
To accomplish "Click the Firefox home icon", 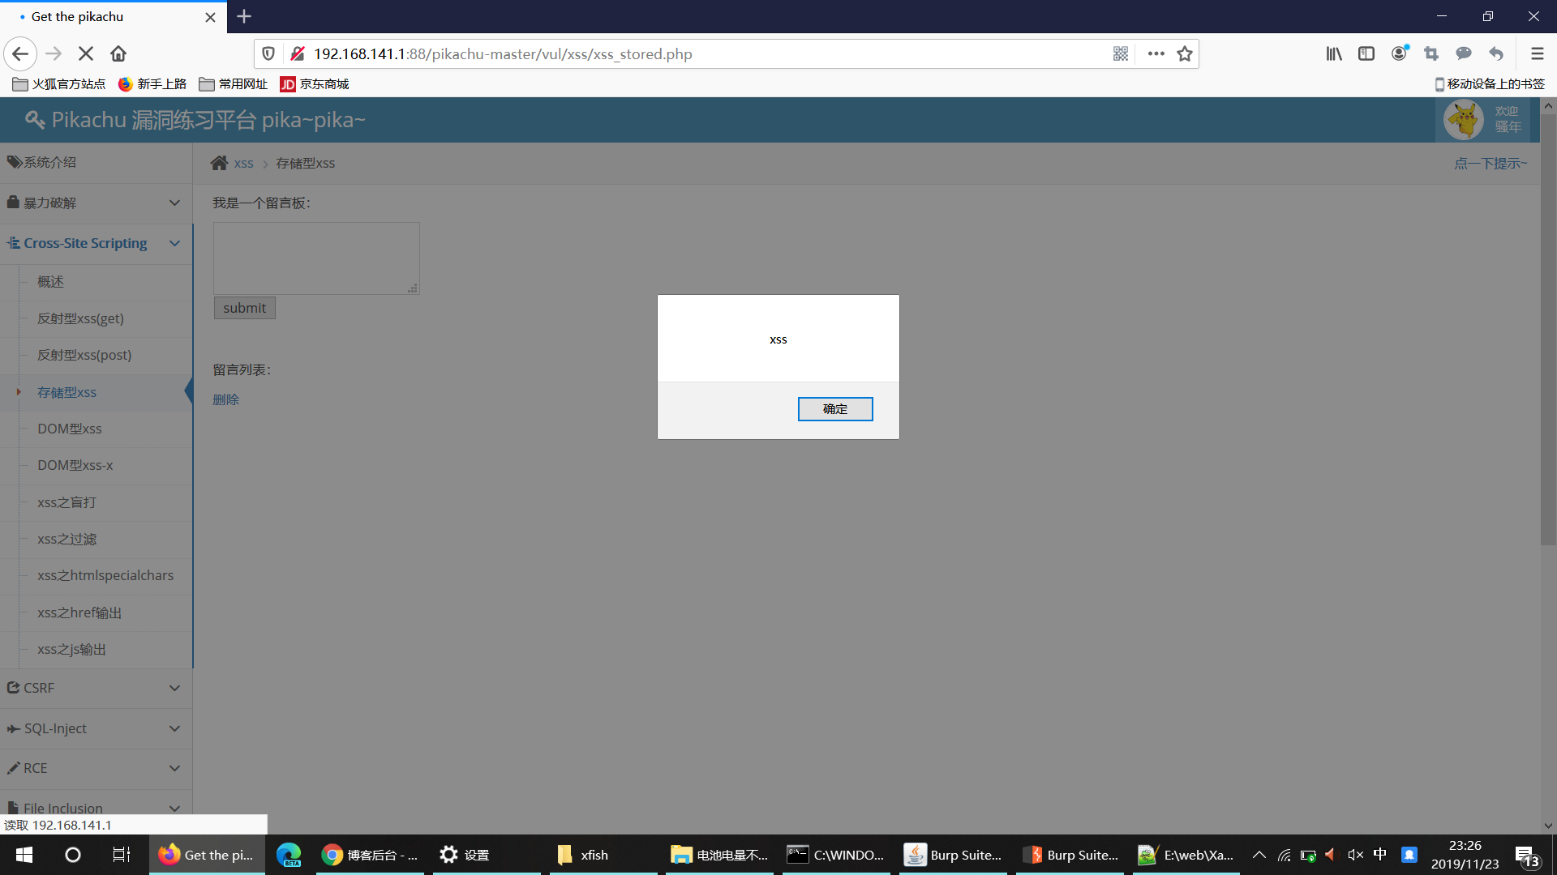I will pyautogui.click(x=118, y=53).
